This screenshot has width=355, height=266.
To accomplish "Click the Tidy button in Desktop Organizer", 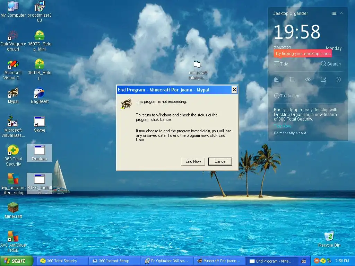I will pyautogui.click(x=281, y=64).
